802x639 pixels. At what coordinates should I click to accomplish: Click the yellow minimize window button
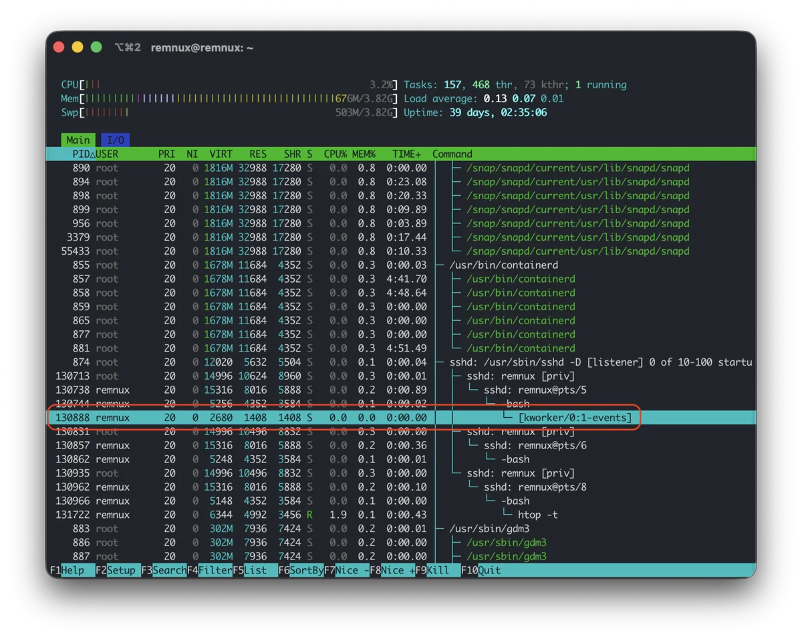(78, 47)
